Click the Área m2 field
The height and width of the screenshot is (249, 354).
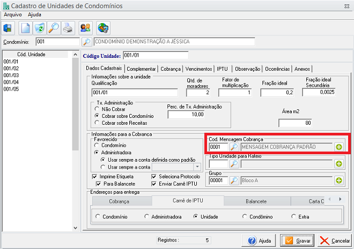295,123
